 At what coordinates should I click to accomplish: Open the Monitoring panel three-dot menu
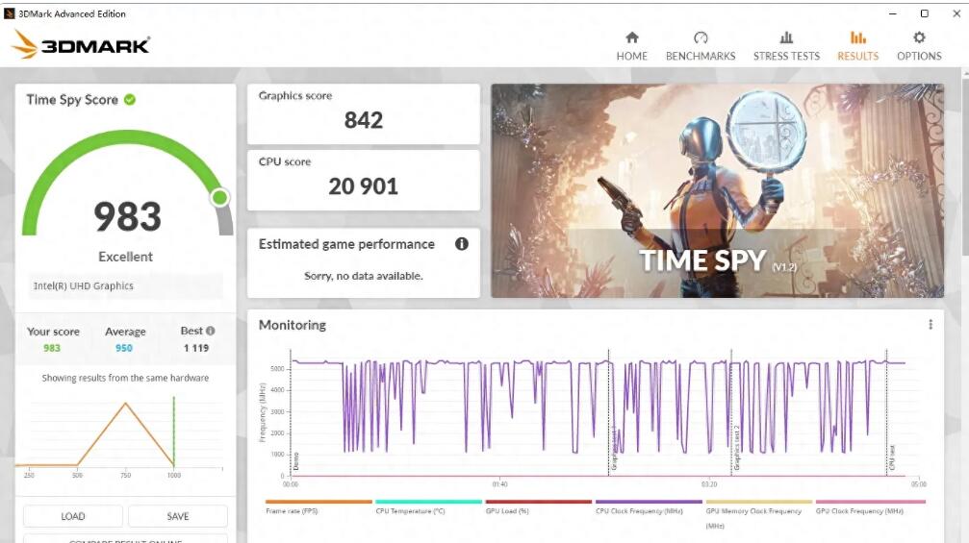click(x=931, y=325)
